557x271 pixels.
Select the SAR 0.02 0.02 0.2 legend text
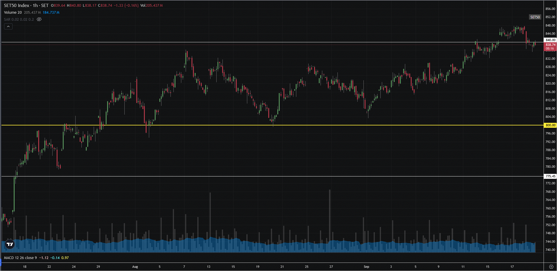click(19, 20)
